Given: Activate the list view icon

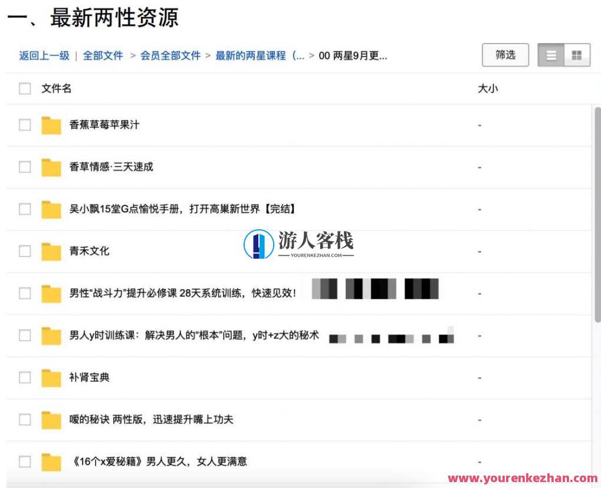Looking at the screenshot, I should click(550, 55).
